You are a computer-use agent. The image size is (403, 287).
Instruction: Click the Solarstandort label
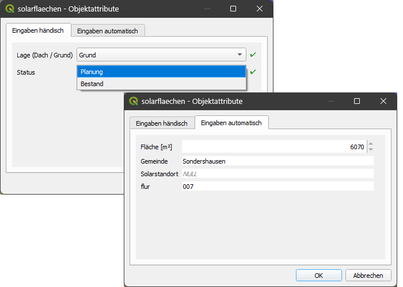(x=159, y=174)
